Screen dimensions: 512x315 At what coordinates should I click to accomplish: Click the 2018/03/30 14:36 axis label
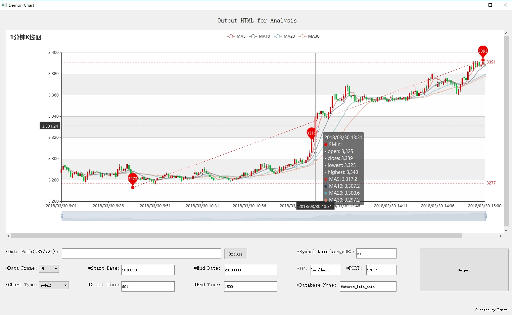pyautogui.click(x=438, y=206)
